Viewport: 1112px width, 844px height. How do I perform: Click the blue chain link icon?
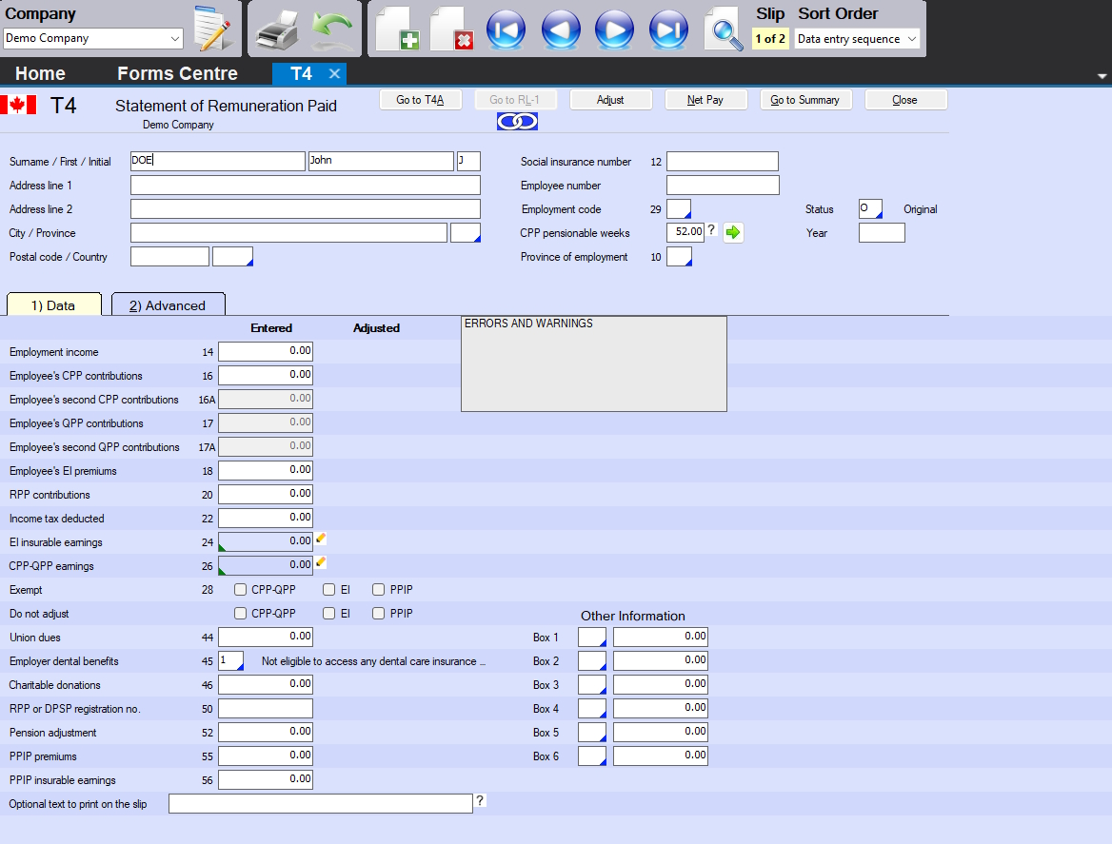tap(517, 122)
